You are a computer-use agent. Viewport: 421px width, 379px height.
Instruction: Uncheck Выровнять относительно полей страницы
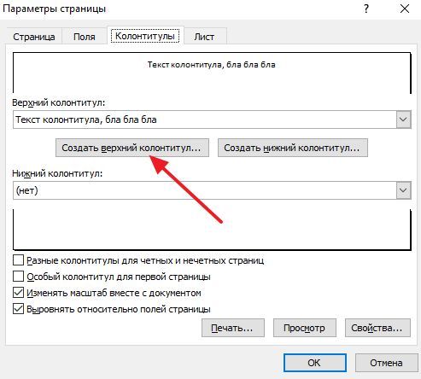18,309
